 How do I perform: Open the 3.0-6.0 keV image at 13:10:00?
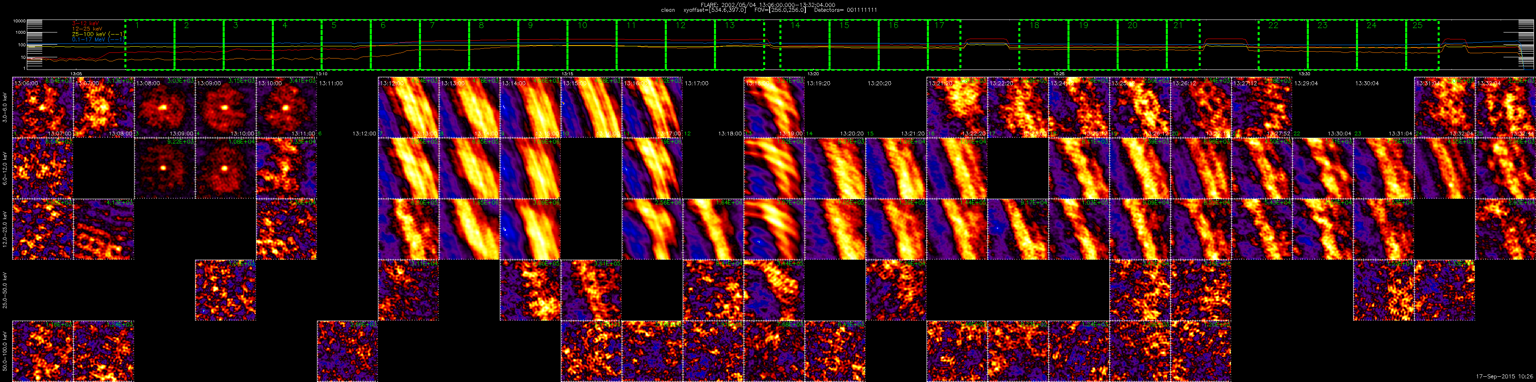pos(286,107)
